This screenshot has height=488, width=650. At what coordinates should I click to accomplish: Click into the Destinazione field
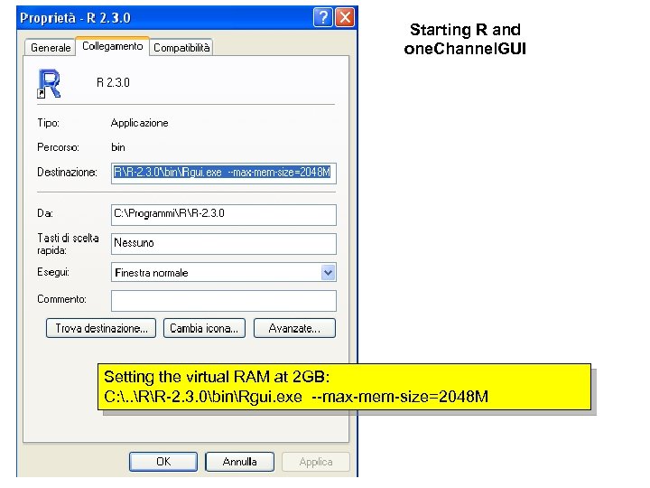224,173
